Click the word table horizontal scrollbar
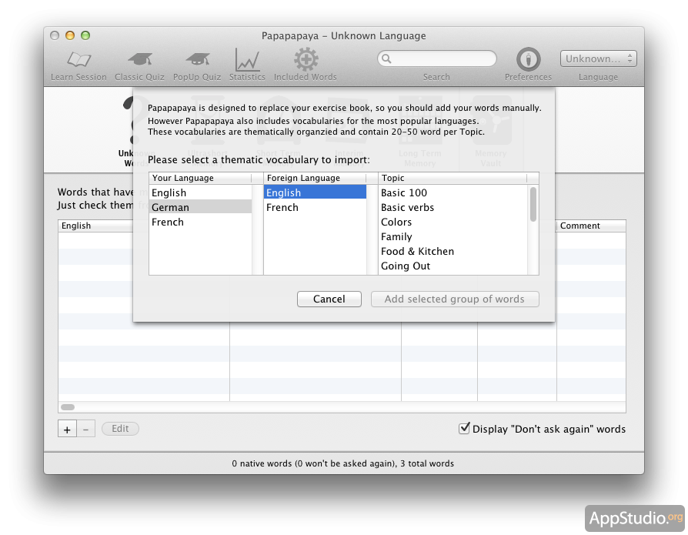This screenshot has width=688, height=535. coord(68,406)
